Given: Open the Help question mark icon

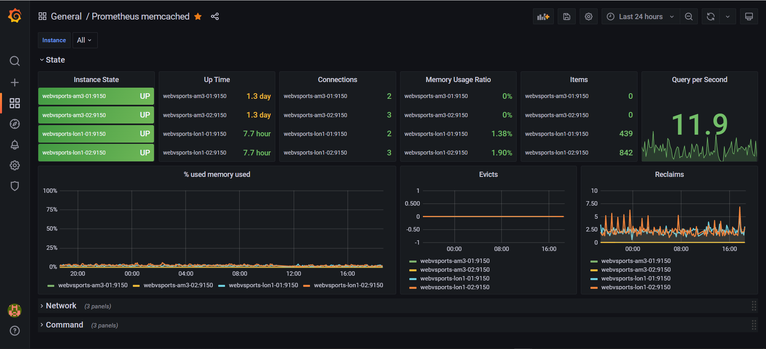Looking at the screenshot, I should (15, 331).
